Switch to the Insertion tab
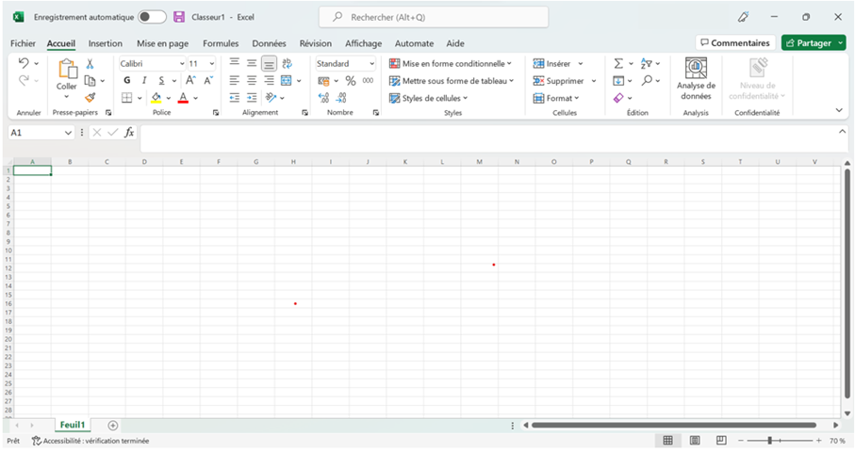The width and height of the screenshot is (855, 452). pos(106,43)
